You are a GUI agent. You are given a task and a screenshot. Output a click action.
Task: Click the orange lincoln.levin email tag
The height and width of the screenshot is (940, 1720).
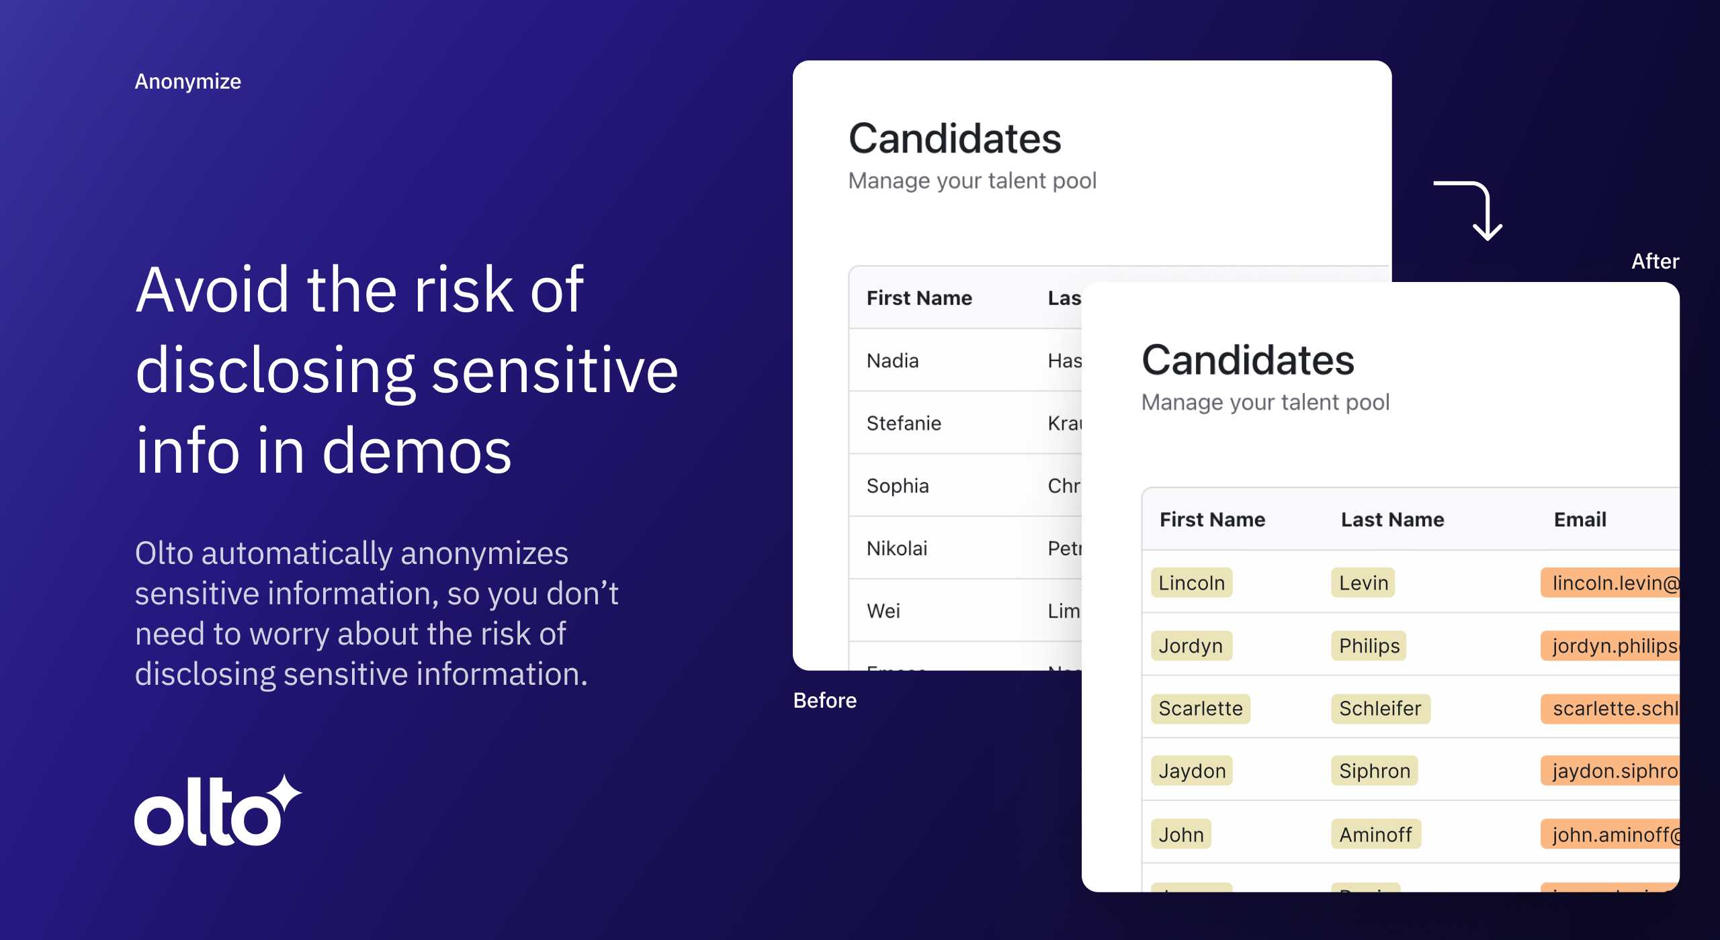tap(1612, 582)
